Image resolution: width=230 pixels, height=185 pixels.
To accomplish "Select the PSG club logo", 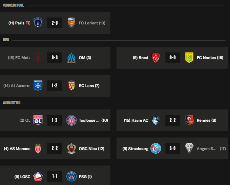I will [71, 176].
